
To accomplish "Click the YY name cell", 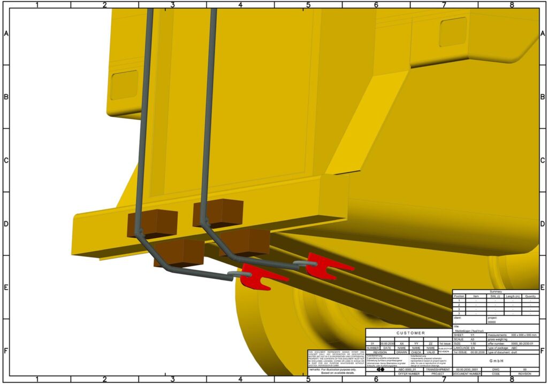I will click(x=416, y=343).
